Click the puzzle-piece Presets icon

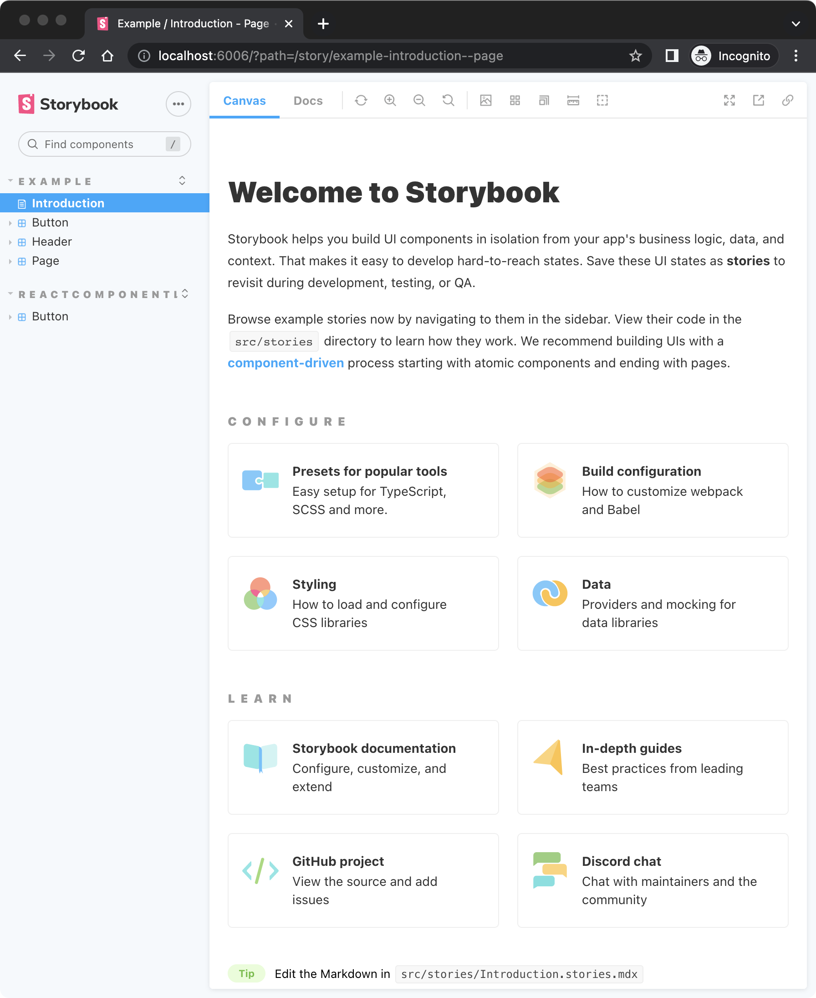[260, 480]
